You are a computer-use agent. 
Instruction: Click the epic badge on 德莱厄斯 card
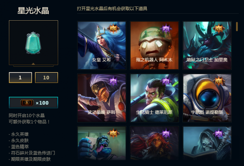point(166,81)
